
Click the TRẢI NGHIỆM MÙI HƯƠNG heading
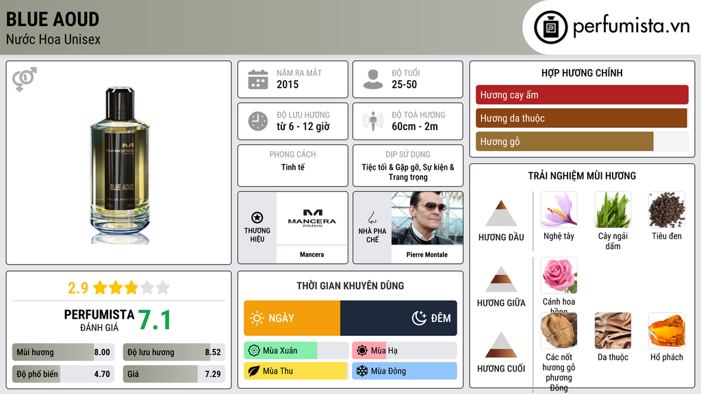(582, 176)
